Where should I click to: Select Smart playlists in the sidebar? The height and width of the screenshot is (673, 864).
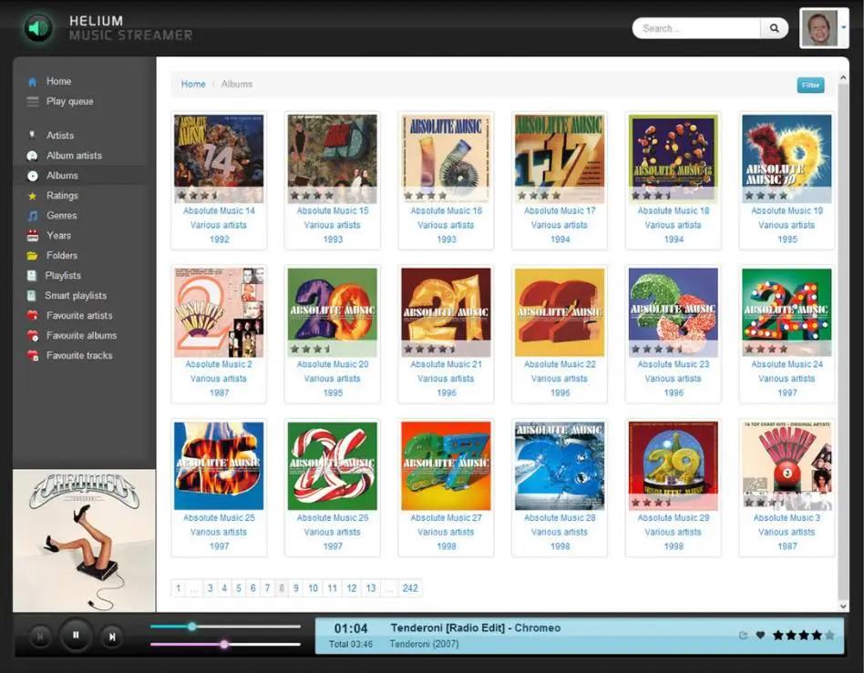(76, 296)
